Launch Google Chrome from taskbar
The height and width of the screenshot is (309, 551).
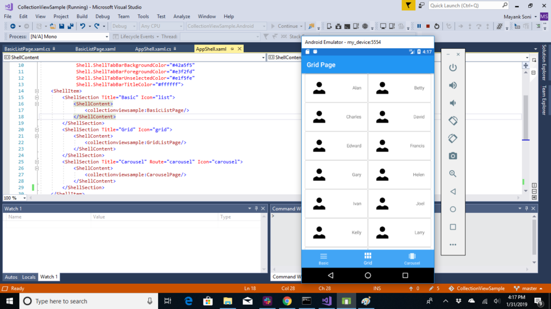287,301
